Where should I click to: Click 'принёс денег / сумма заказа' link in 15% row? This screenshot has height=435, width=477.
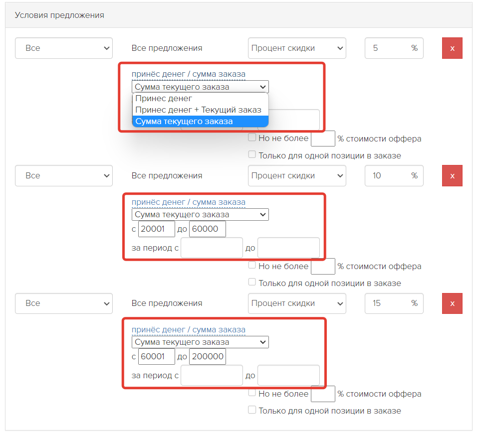[x=188, y=329]
